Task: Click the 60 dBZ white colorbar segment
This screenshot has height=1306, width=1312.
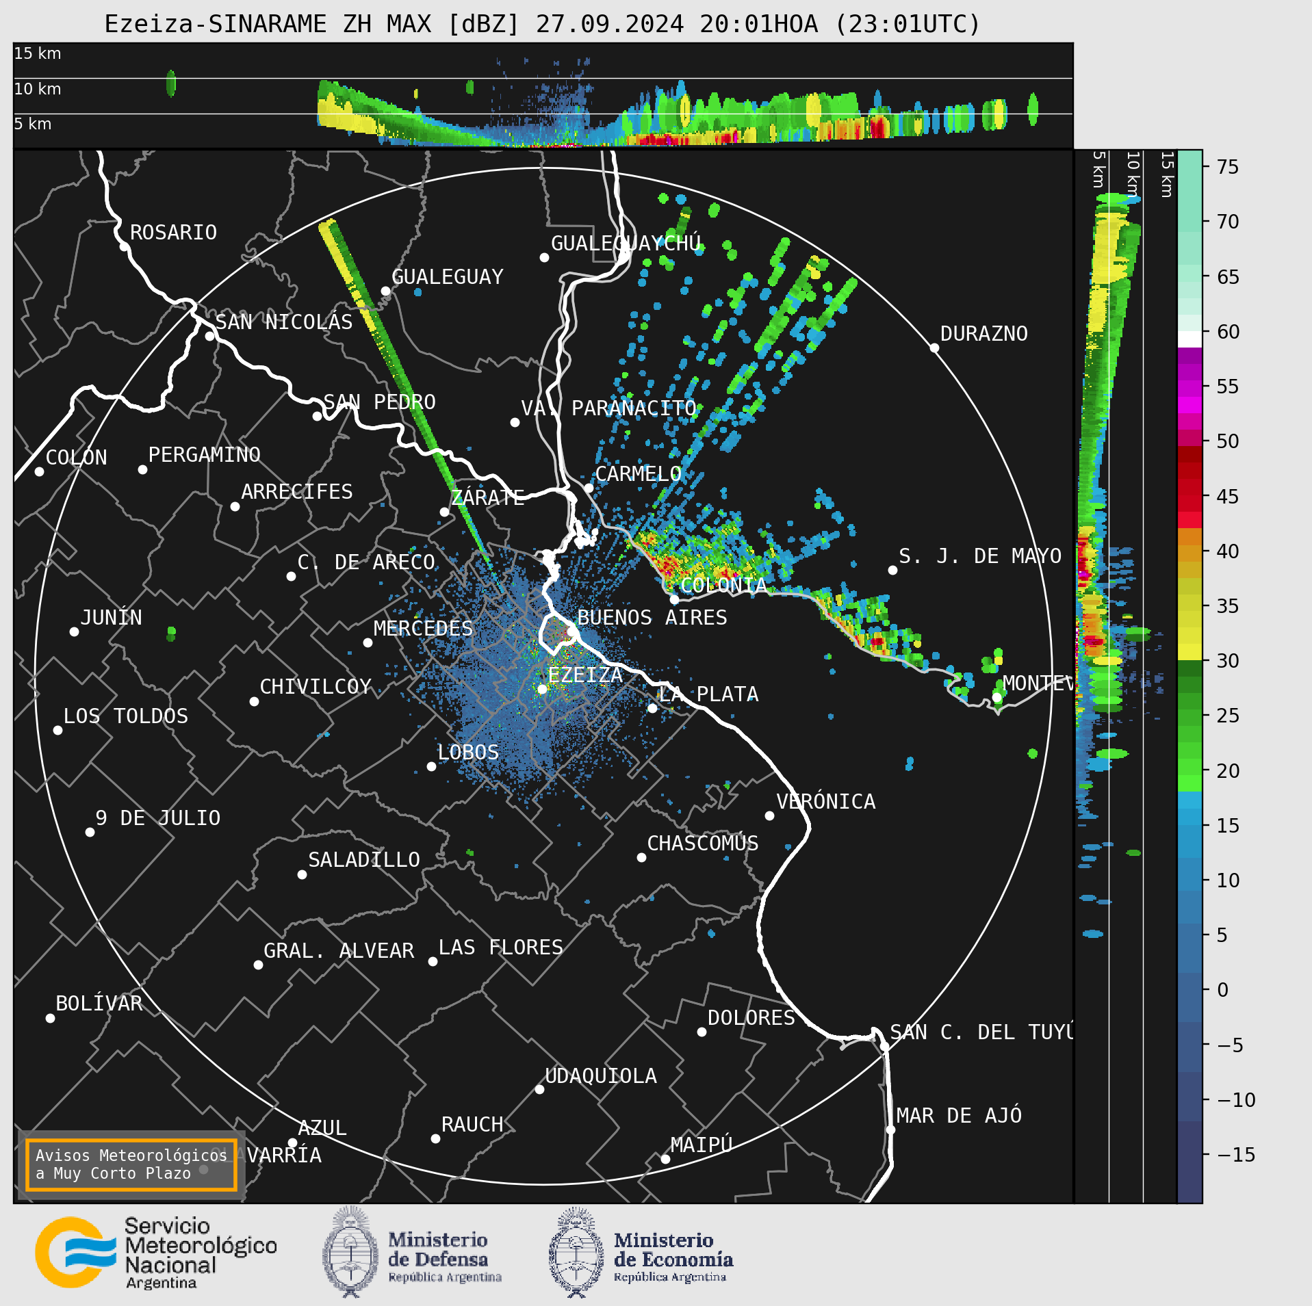Action: coord(1189,339)
